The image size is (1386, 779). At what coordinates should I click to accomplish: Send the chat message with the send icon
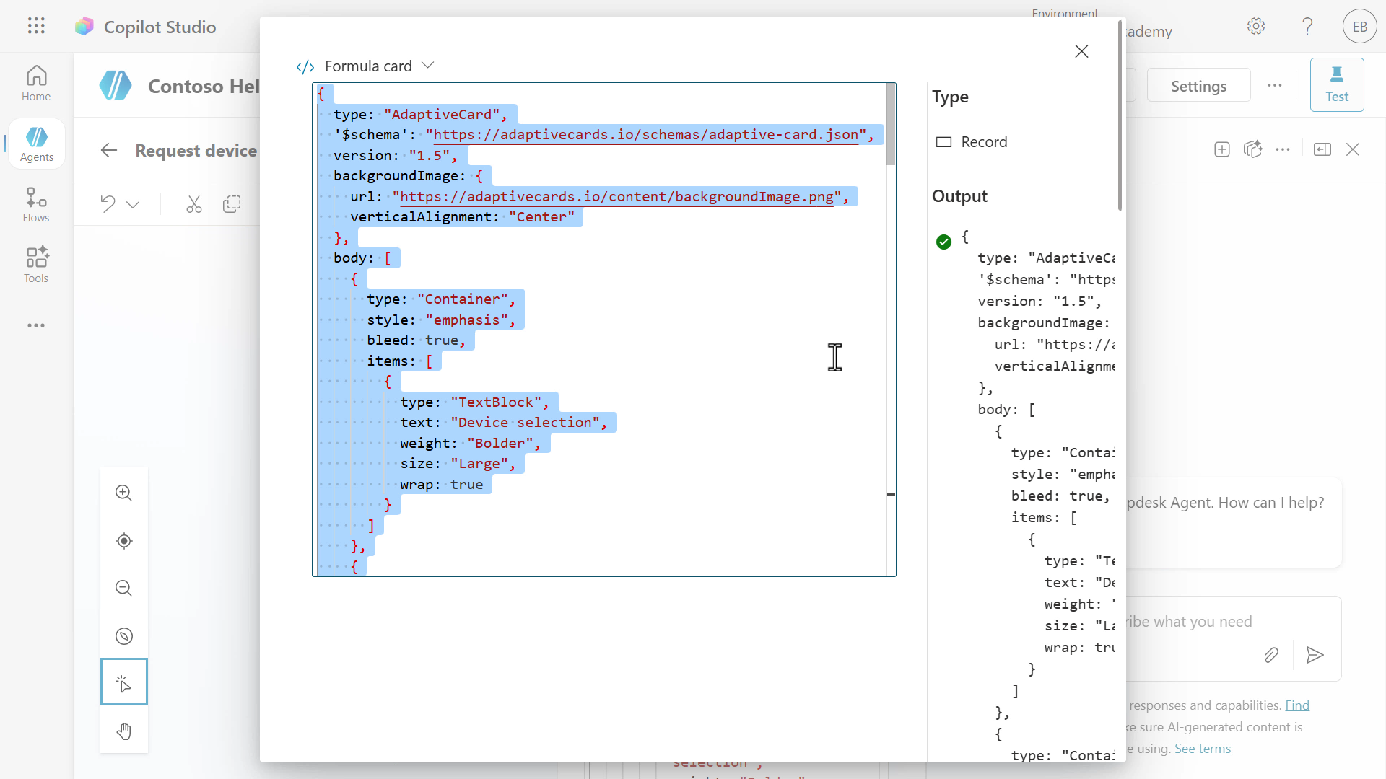pos(1315,655)
